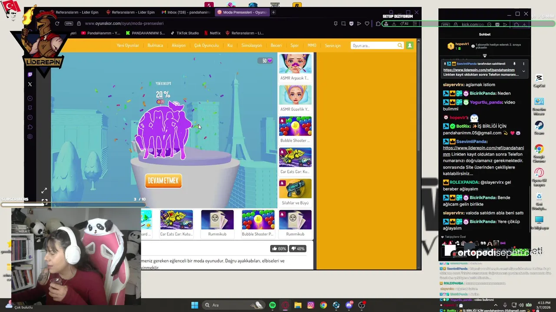The width and height of the screenshot is (556, 312).
Task: Open the TikTok Studio bookmark
Action: point(185,33)
